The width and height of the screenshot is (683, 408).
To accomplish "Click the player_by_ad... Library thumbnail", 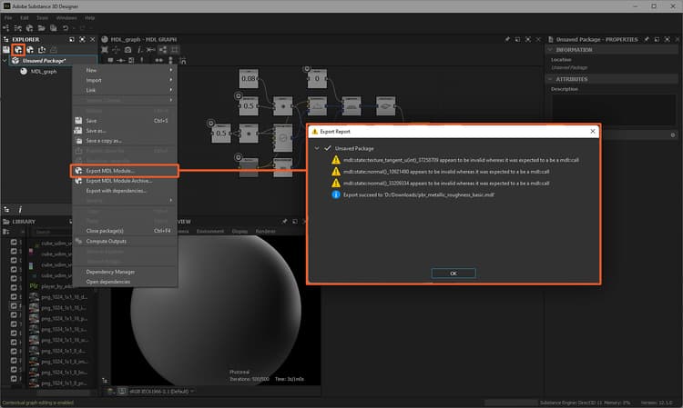I will 34,286.
